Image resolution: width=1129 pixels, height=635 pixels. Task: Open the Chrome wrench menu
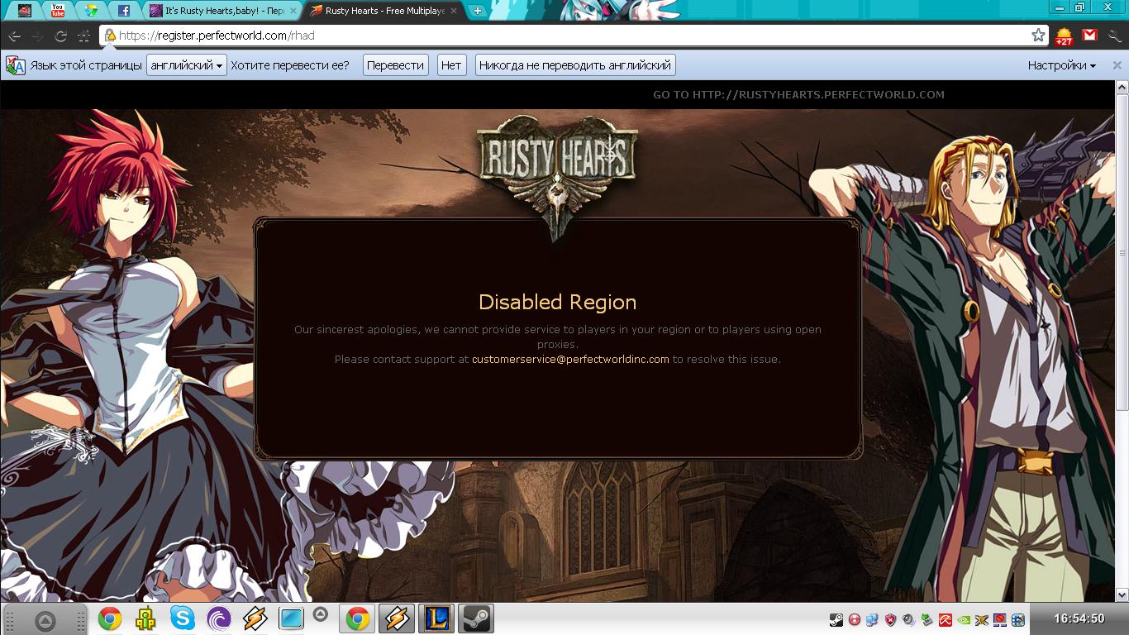[x=1114, y=36]
